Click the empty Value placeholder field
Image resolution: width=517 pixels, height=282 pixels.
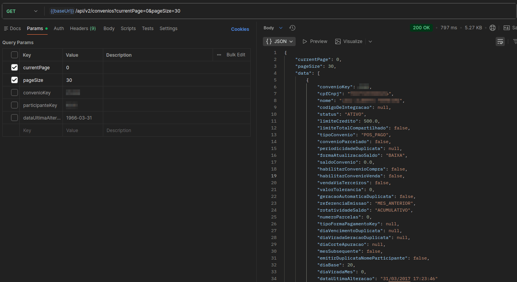(x=83, y=130)
